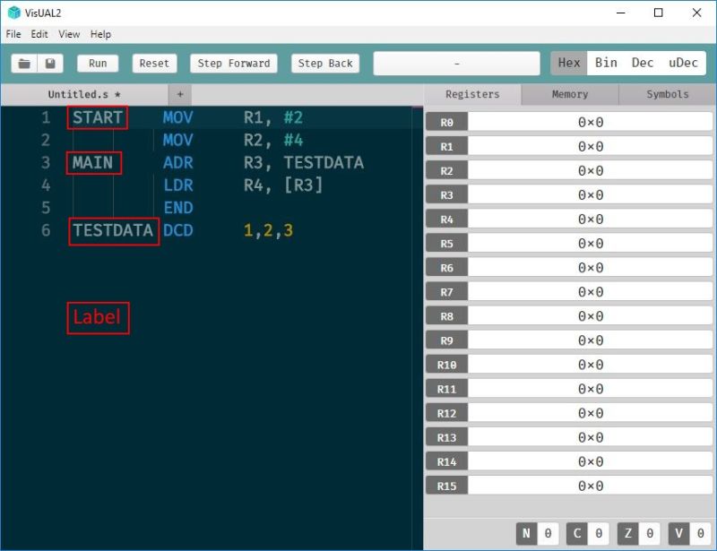Run the assembly program
The image size is (717, 551).
coord(98,63)
